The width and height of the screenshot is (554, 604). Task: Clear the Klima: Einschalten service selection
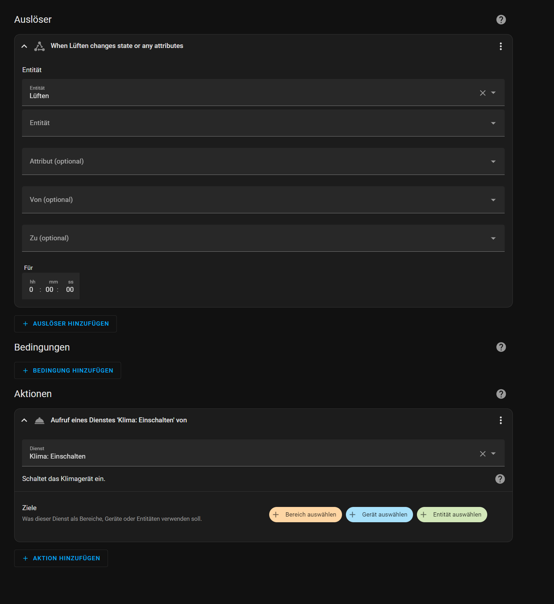[483, 454]
